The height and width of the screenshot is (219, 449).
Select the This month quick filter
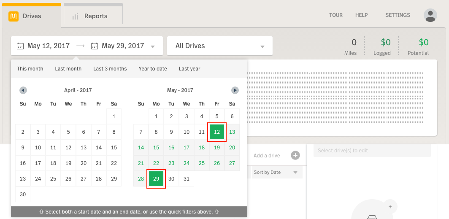coord(30,69)
